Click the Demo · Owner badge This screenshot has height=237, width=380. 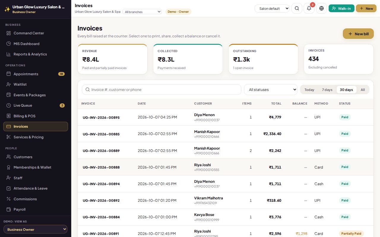click(x=178, y=12)
